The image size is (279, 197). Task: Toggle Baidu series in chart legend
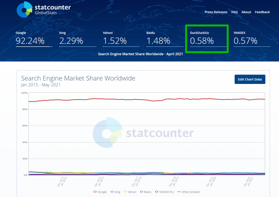[145, 192]
